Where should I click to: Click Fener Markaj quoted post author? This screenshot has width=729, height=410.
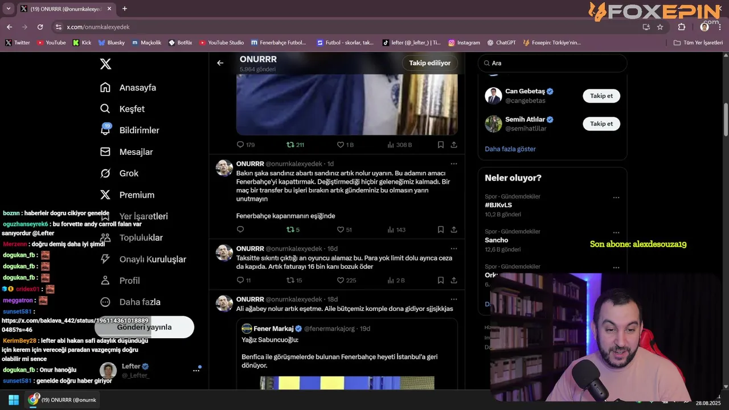273,329
